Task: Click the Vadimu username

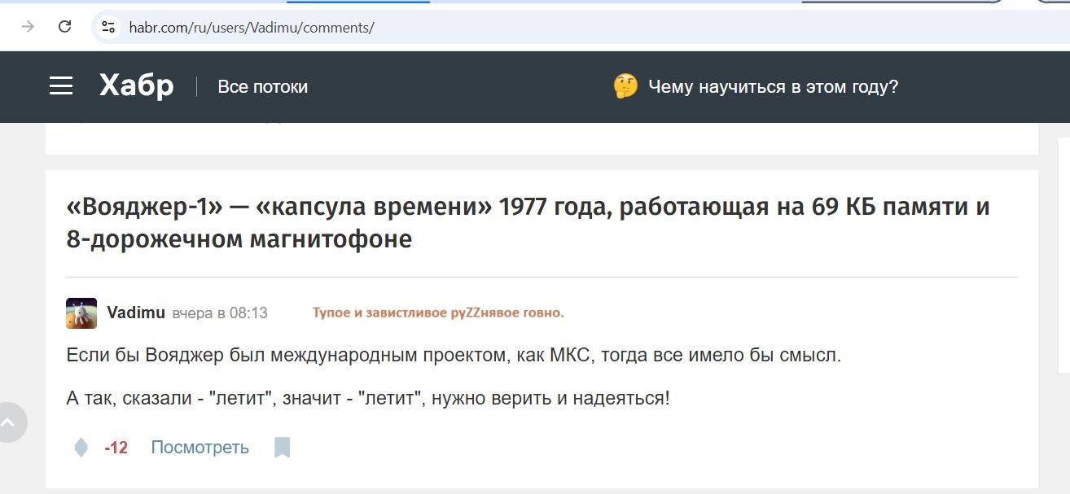Action: [x=135, y=313]
